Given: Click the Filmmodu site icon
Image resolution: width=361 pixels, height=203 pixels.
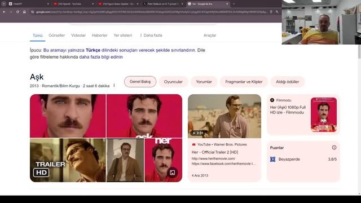Looking at the screenshot, I should [272, 100].
